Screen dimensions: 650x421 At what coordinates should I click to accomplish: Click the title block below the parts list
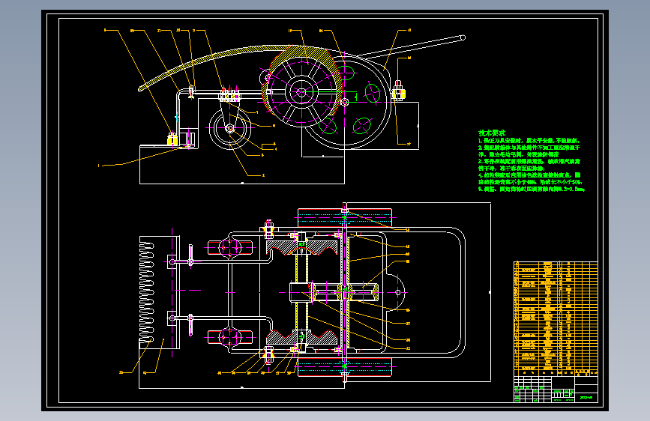point(556,389)
